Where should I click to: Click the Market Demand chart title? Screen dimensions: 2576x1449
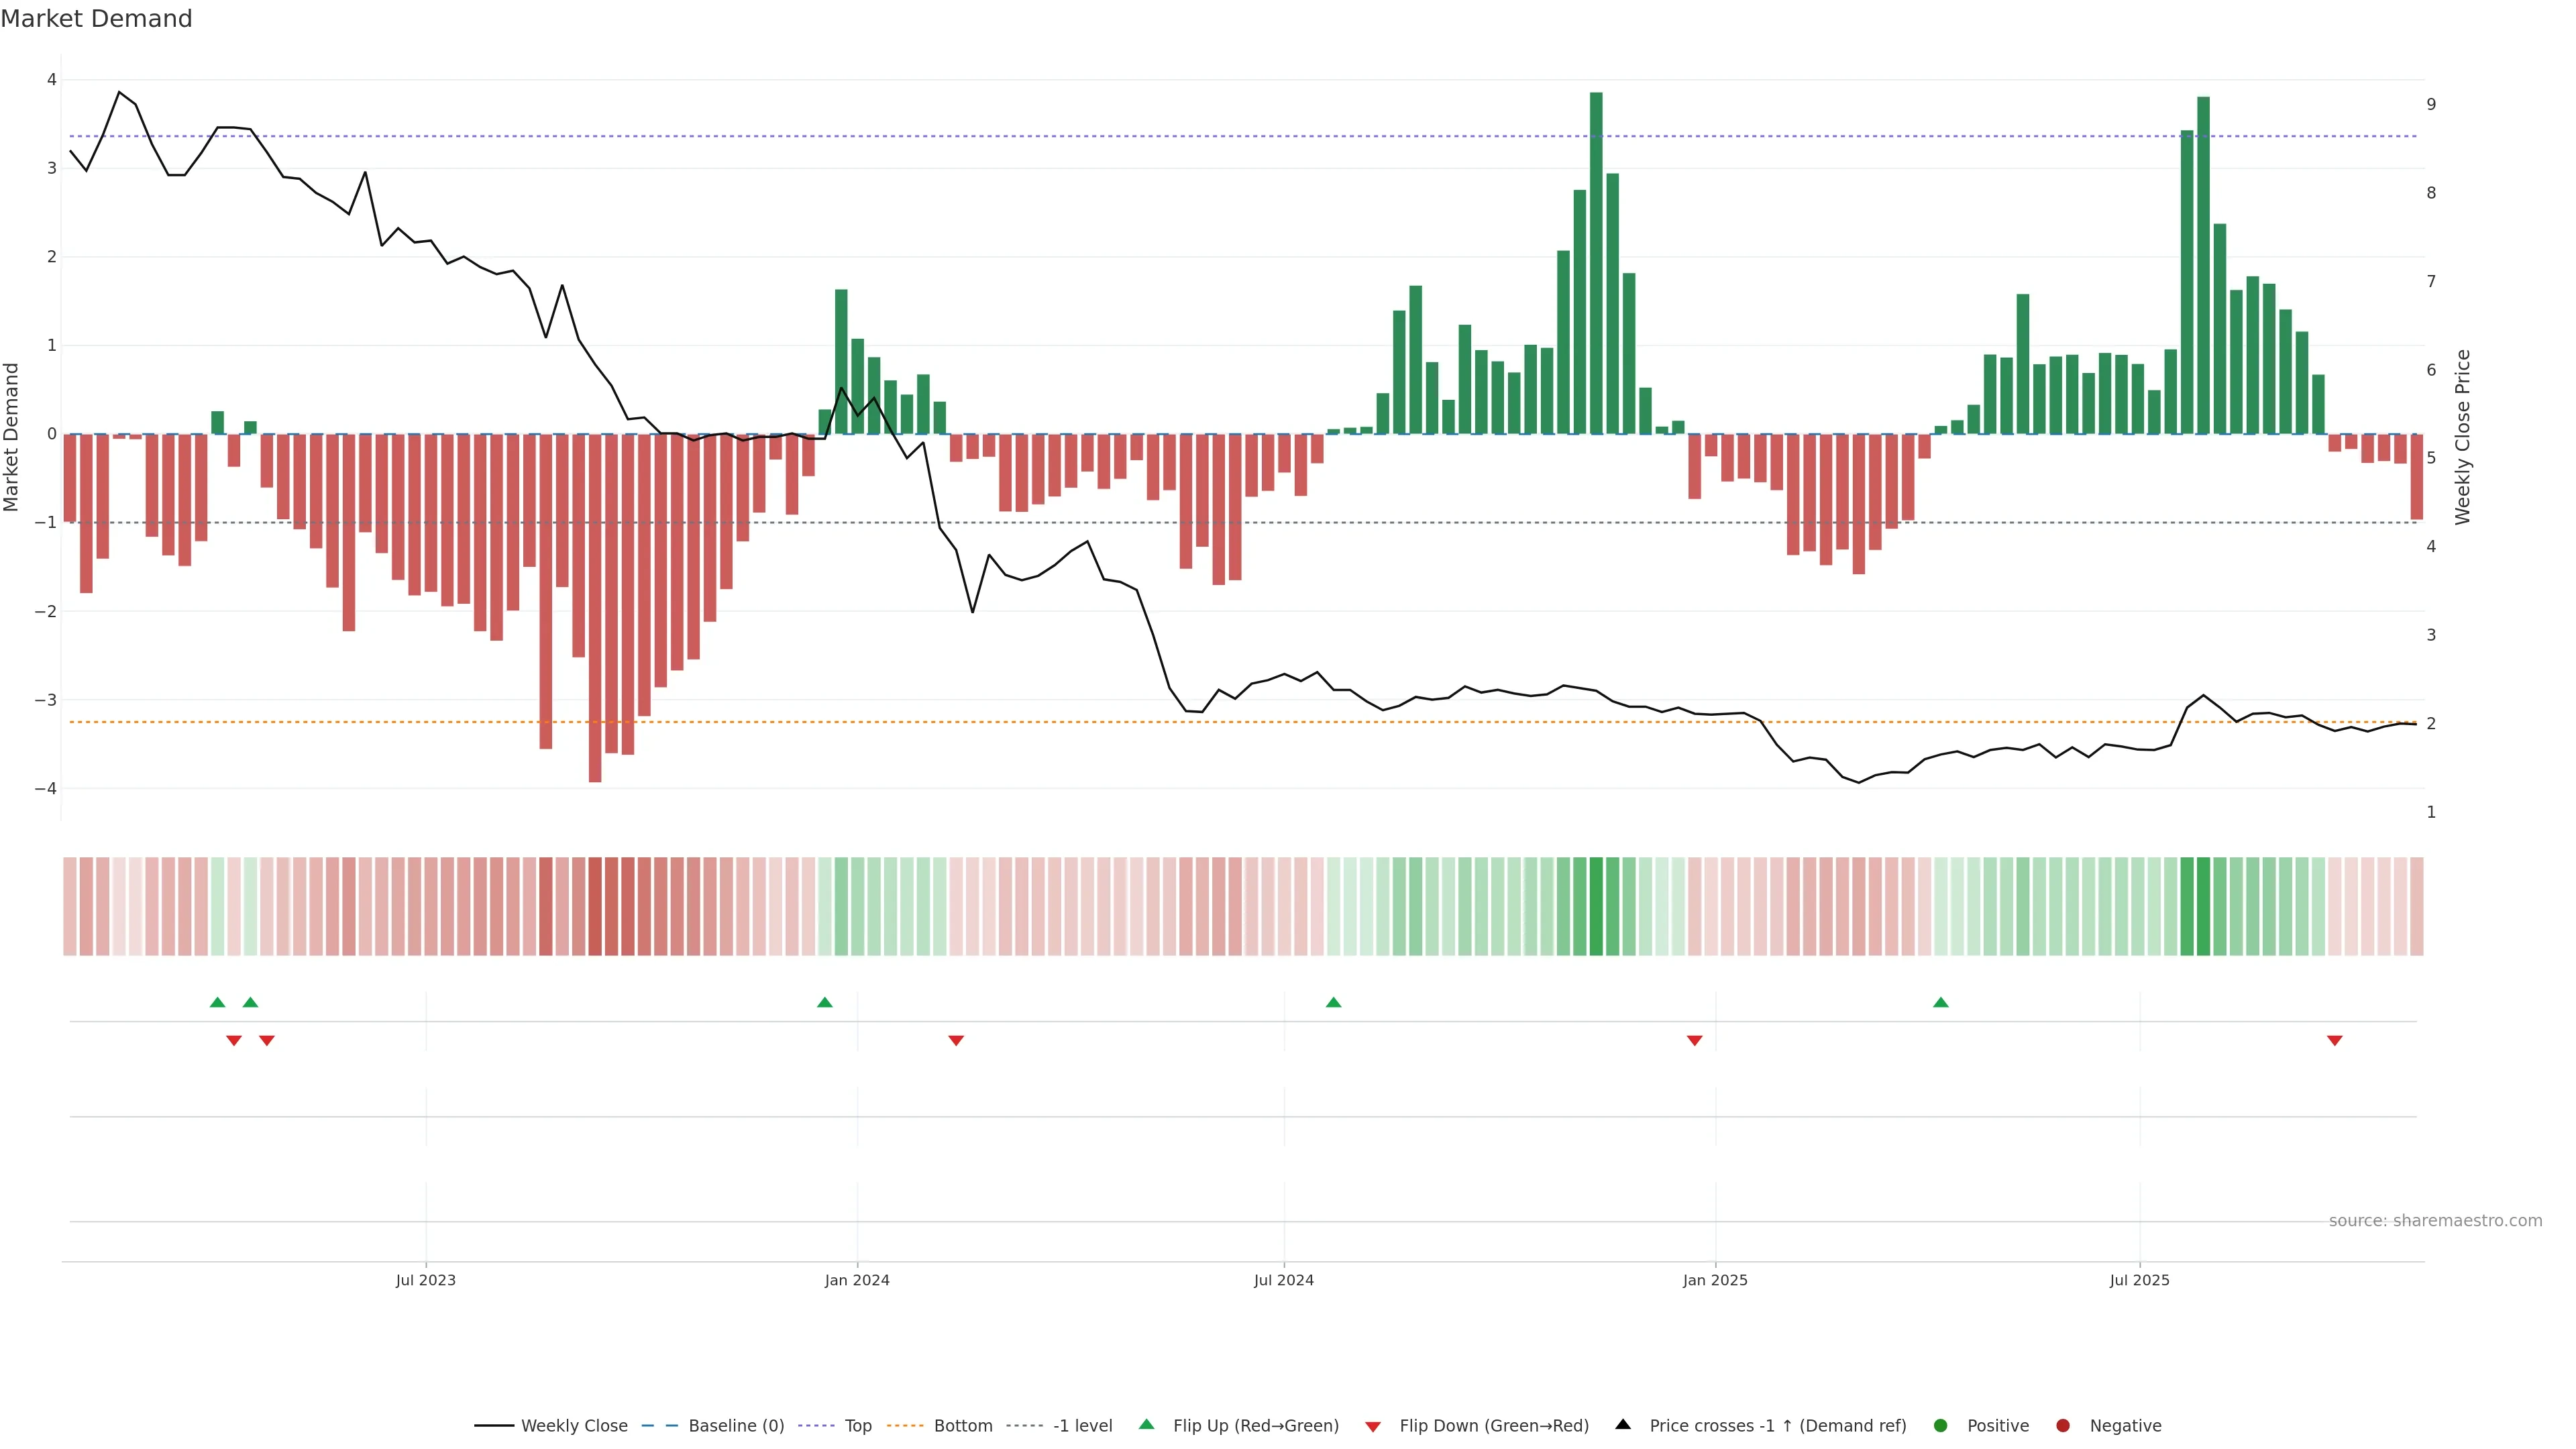point(96,19)
